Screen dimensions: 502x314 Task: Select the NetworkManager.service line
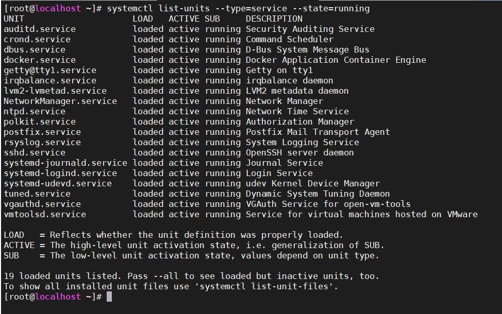click(x=60, y=101)
